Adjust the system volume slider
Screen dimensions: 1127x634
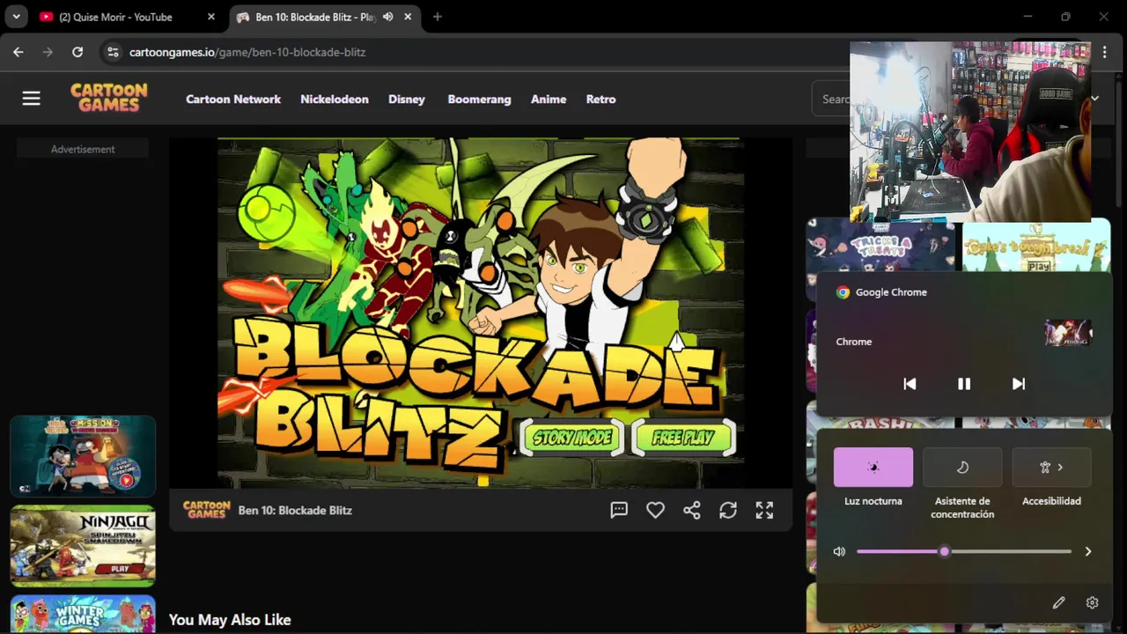tap(964, 551)
